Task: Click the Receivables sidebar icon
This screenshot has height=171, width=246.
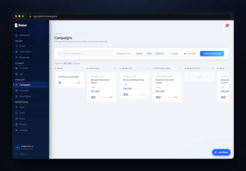Action: point(17,96)
